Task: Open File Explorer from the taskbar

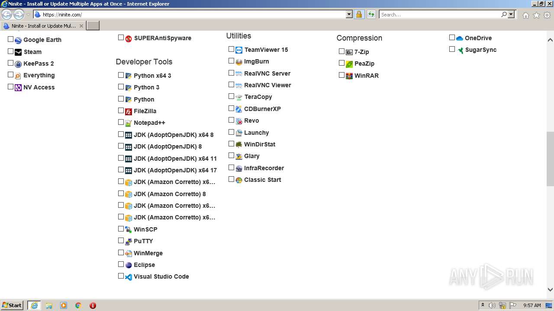Action: (x=49, y=305)
